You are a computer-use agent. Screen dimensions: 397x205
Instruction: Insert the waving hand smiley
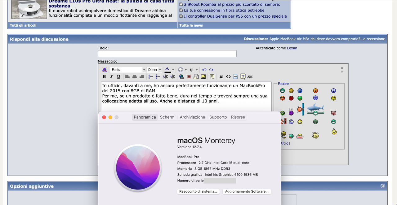point(315,135)
